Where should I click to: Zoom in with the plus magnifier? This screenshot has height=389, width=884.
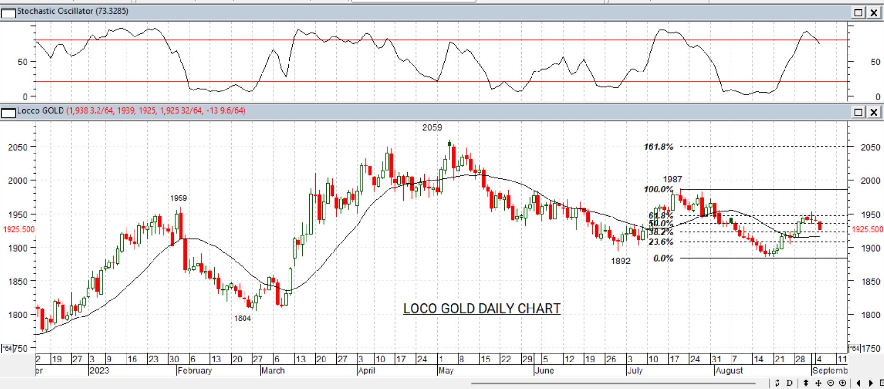(x=842, y=383)
